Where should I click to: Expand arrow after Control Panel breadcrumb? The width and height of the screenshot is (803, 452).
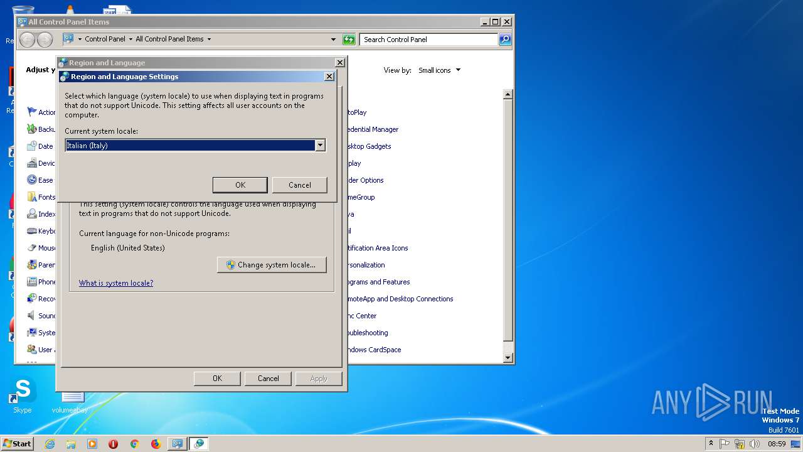click(130, 39)
